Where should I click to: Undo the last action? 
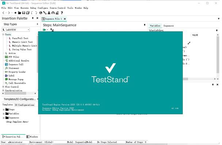point(32,13)
